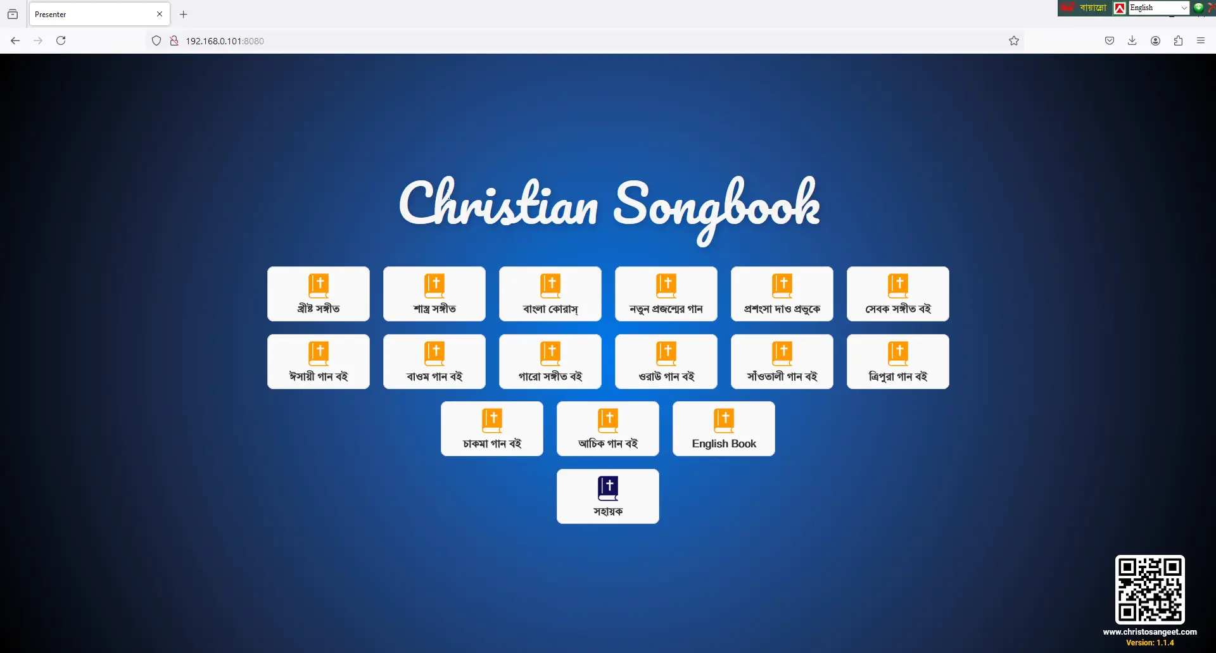
Task: Reload the current page
Action: (60, 40)
